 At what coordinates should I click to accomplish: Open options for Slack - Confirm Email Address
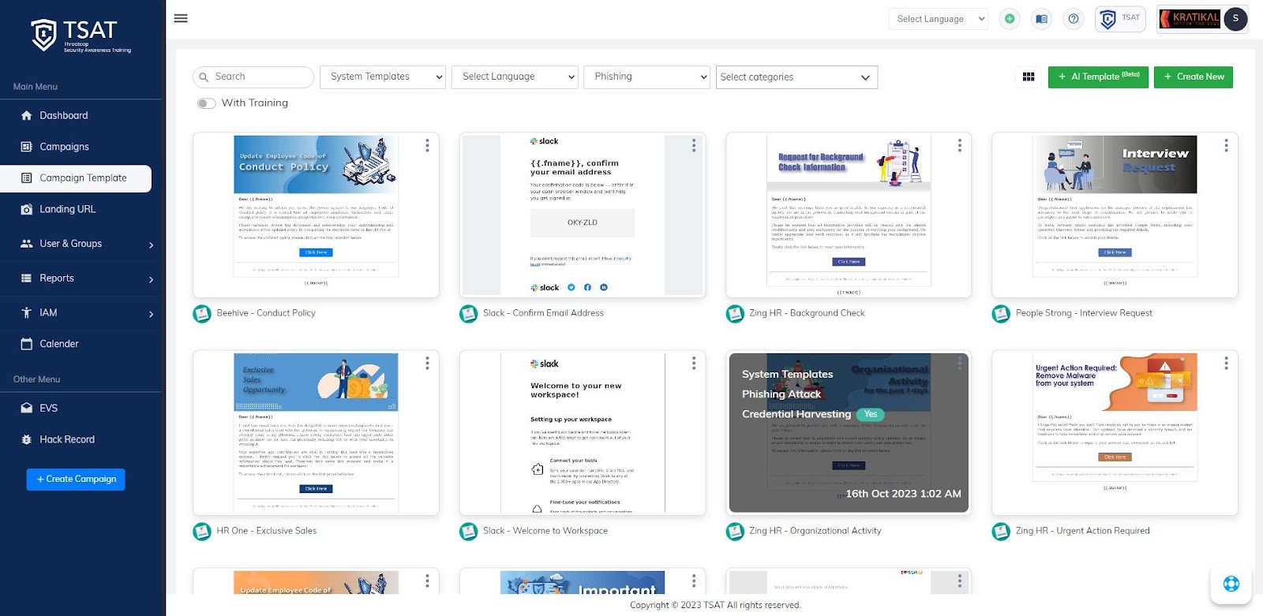694,145
